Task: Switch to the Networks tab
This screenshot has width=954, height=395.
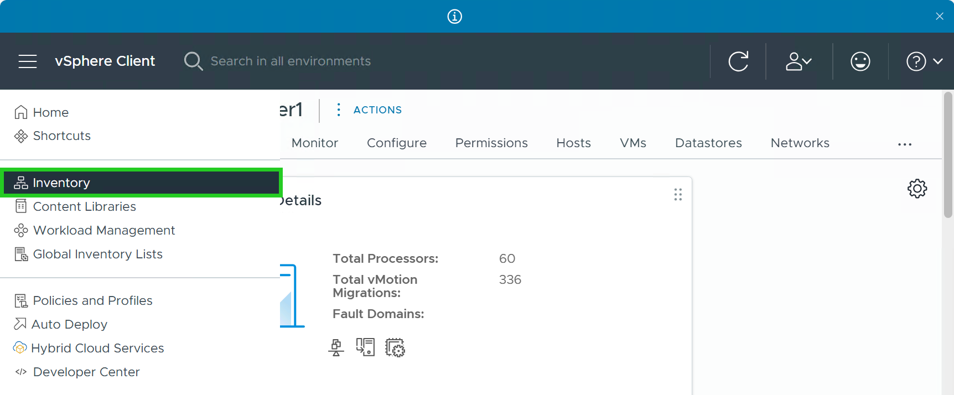Action: coord(800,143)
